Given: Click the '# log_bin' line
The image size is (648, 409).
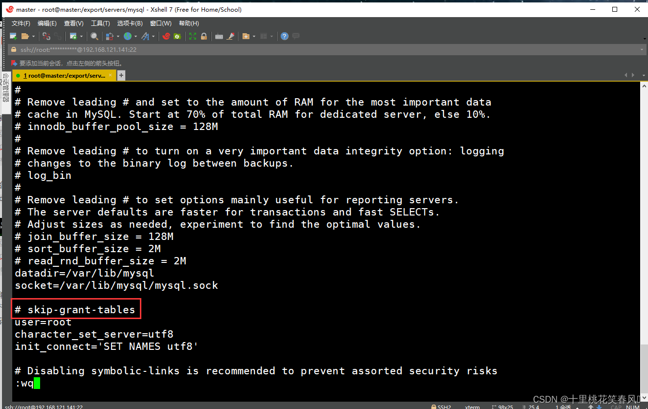Looking at the screenshot, I should [x=43, y=175].
